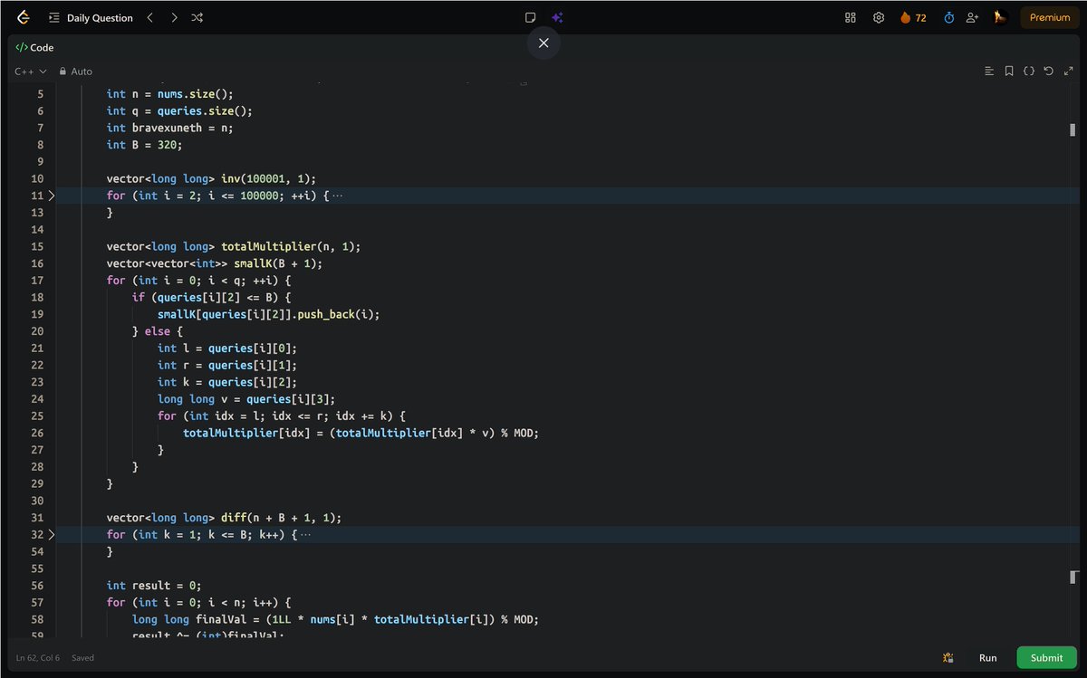Click the '} else {' on line 20
This screenshot has height=678, width=1087.
(158, 331)
